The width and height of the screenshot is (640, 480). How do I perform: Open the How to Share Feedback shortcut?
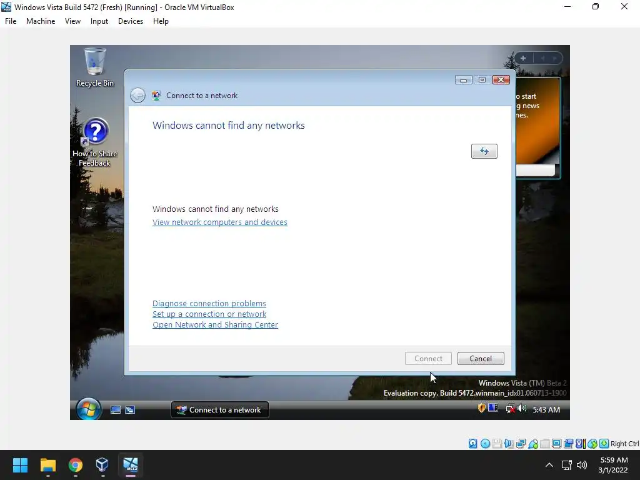95,142
